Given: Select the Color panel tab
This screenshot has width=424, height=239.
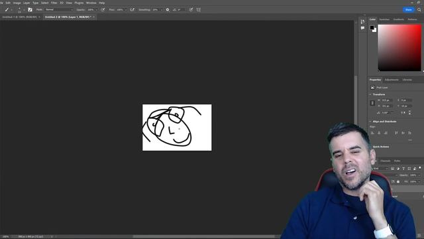Looking at the screenshot, I should 372,19.
